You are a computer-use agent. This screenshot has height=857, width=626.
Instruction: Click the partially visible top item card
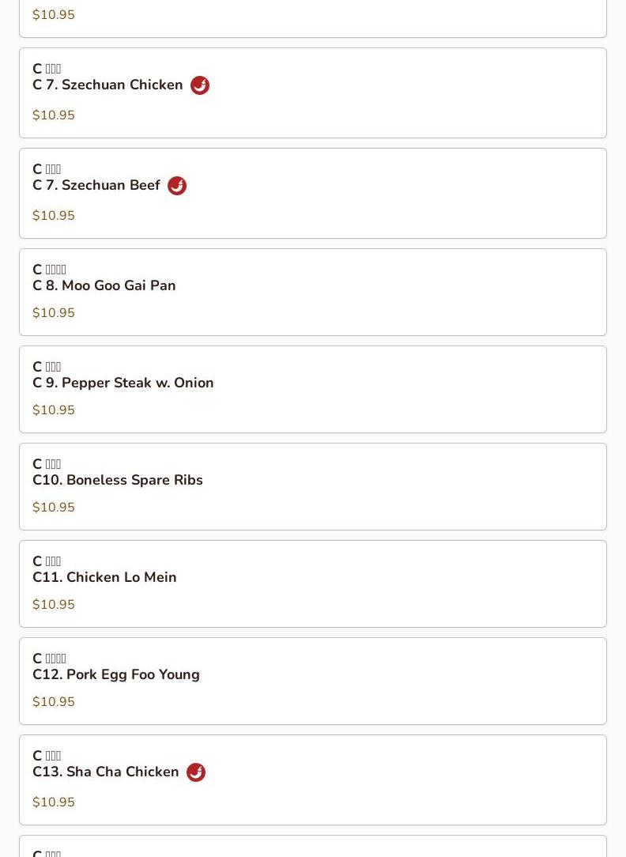click(313, 16)
